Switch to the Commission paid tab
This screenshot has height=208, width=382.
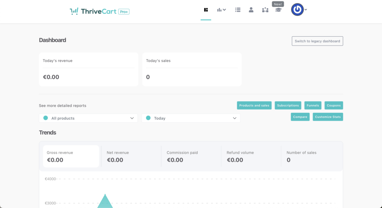pos(191,156)
